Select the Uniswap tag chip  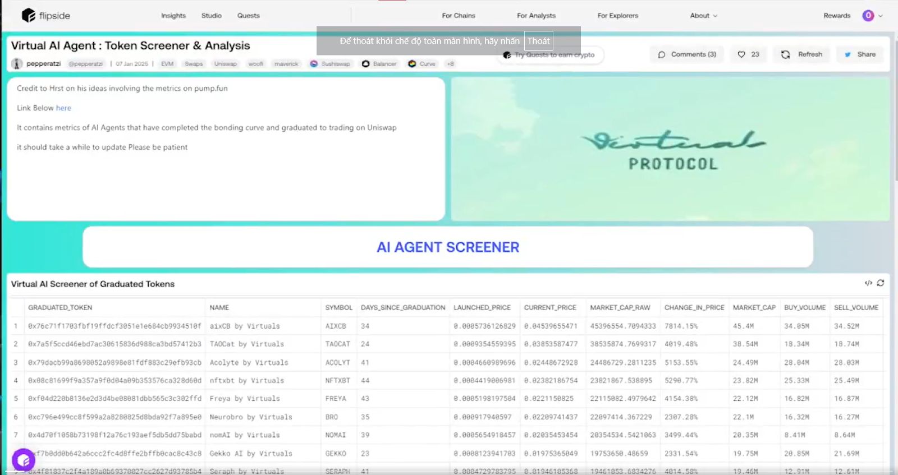click(x=225, y=64)
